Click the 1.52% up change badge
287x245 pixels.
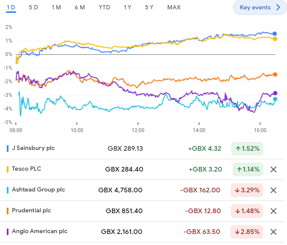[247, 149]
